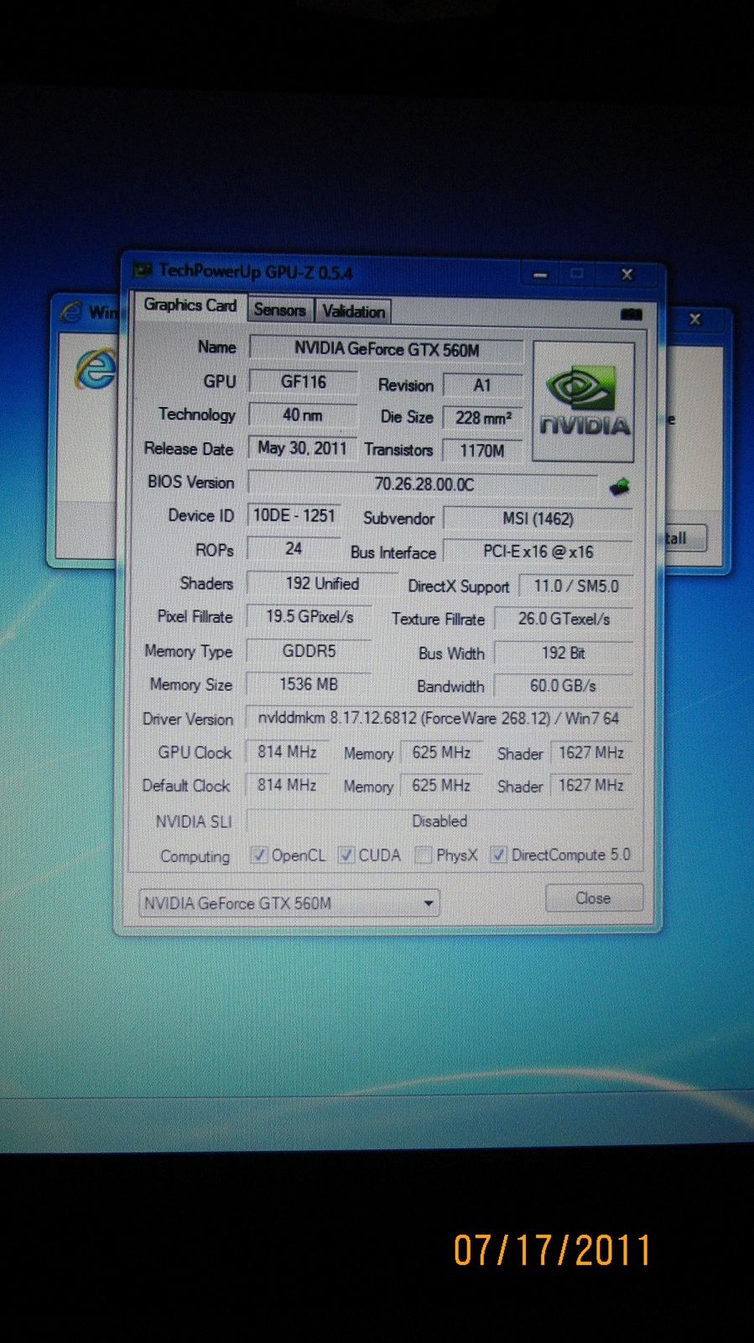
Task: Click the NVIDIA logo image
Action: tap(584, 401)
